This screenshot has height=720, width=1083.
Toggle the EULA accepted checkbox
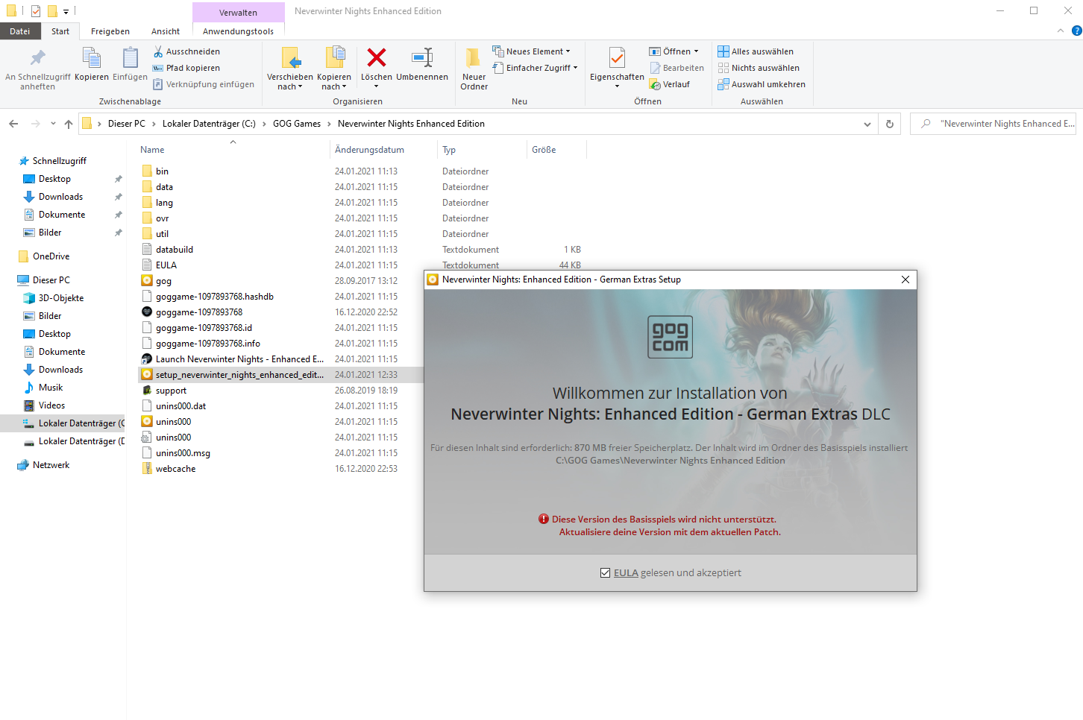click(605, 573)
